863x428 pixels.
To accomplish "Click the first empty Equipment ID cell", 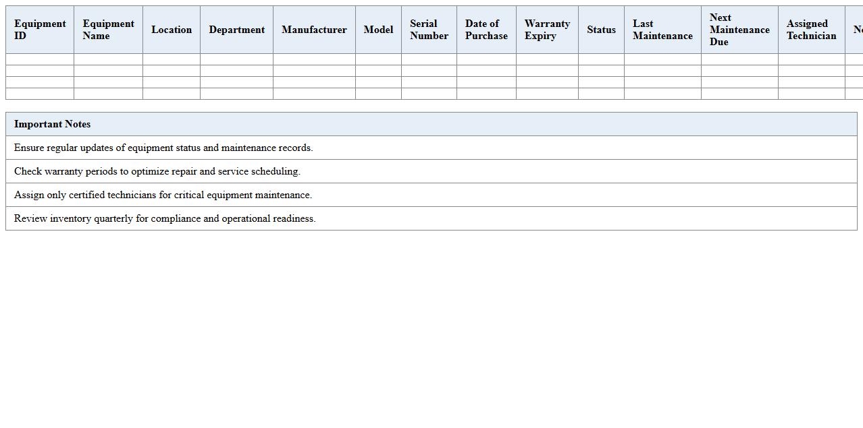I will pos(40,60).
